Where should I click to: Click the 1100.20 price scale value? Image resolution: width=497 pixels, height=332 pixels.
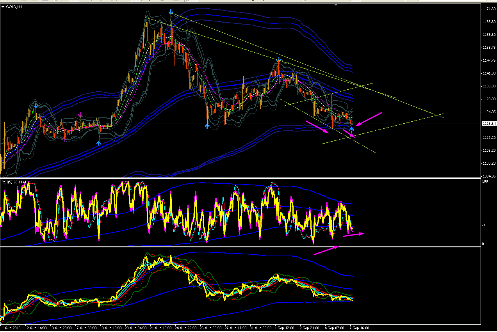coord(489,163)
